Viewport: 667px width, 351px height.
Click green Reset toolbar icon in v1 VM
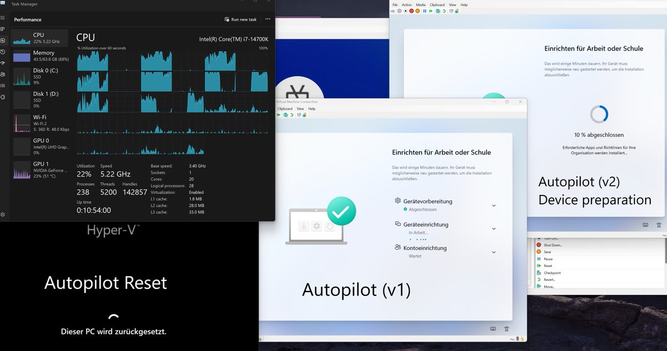point(278,115)
